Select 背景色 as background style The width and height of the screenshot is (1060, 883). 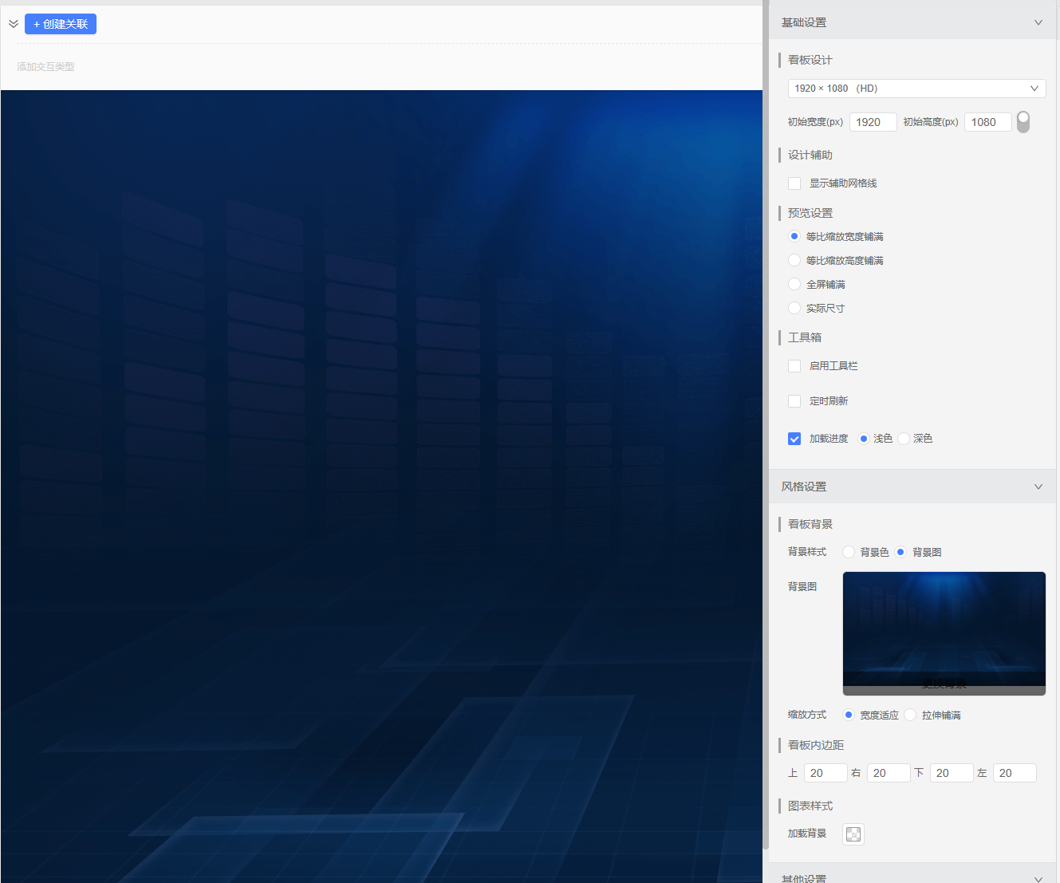click(849, 552)
